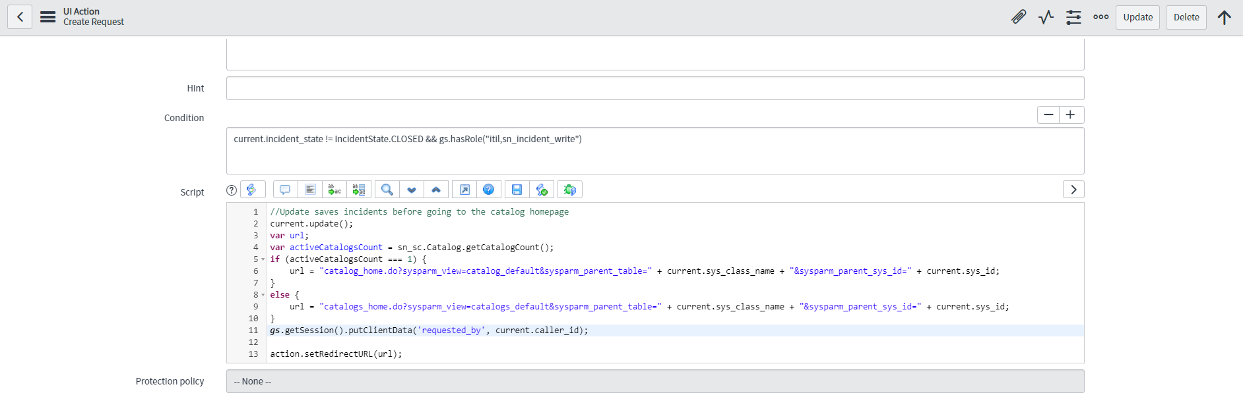Show the activity stream icon
1243x397 pixels.
coord(1046,17)
